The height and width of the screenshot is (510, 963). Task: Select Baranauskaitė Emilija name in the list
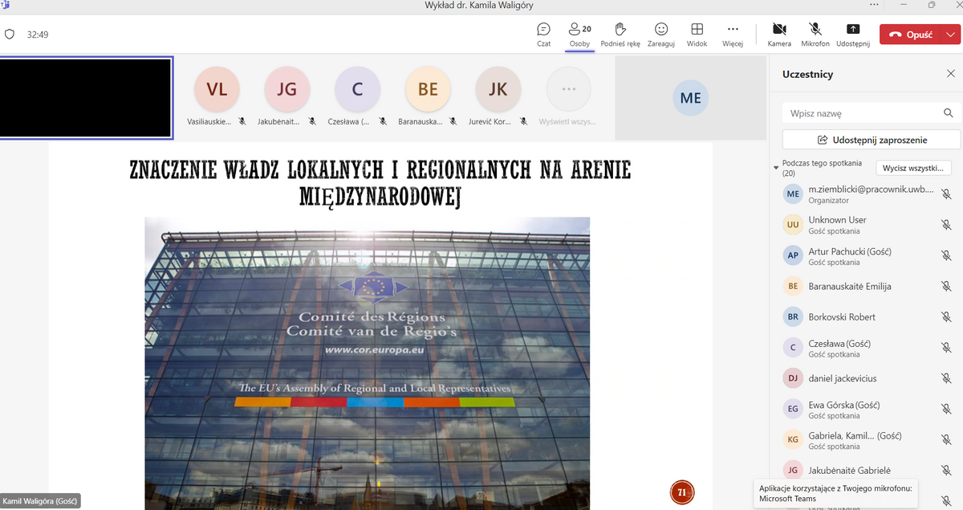(x=850, y=286)
